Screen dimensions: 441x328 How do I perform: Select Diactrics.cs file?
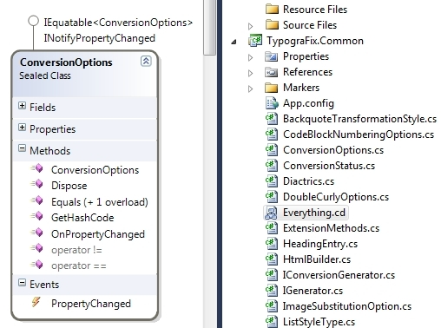[308, 181]
